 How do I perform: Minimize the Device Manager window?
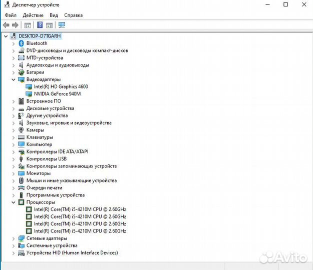pyautogui.click(x=267, y=4)
